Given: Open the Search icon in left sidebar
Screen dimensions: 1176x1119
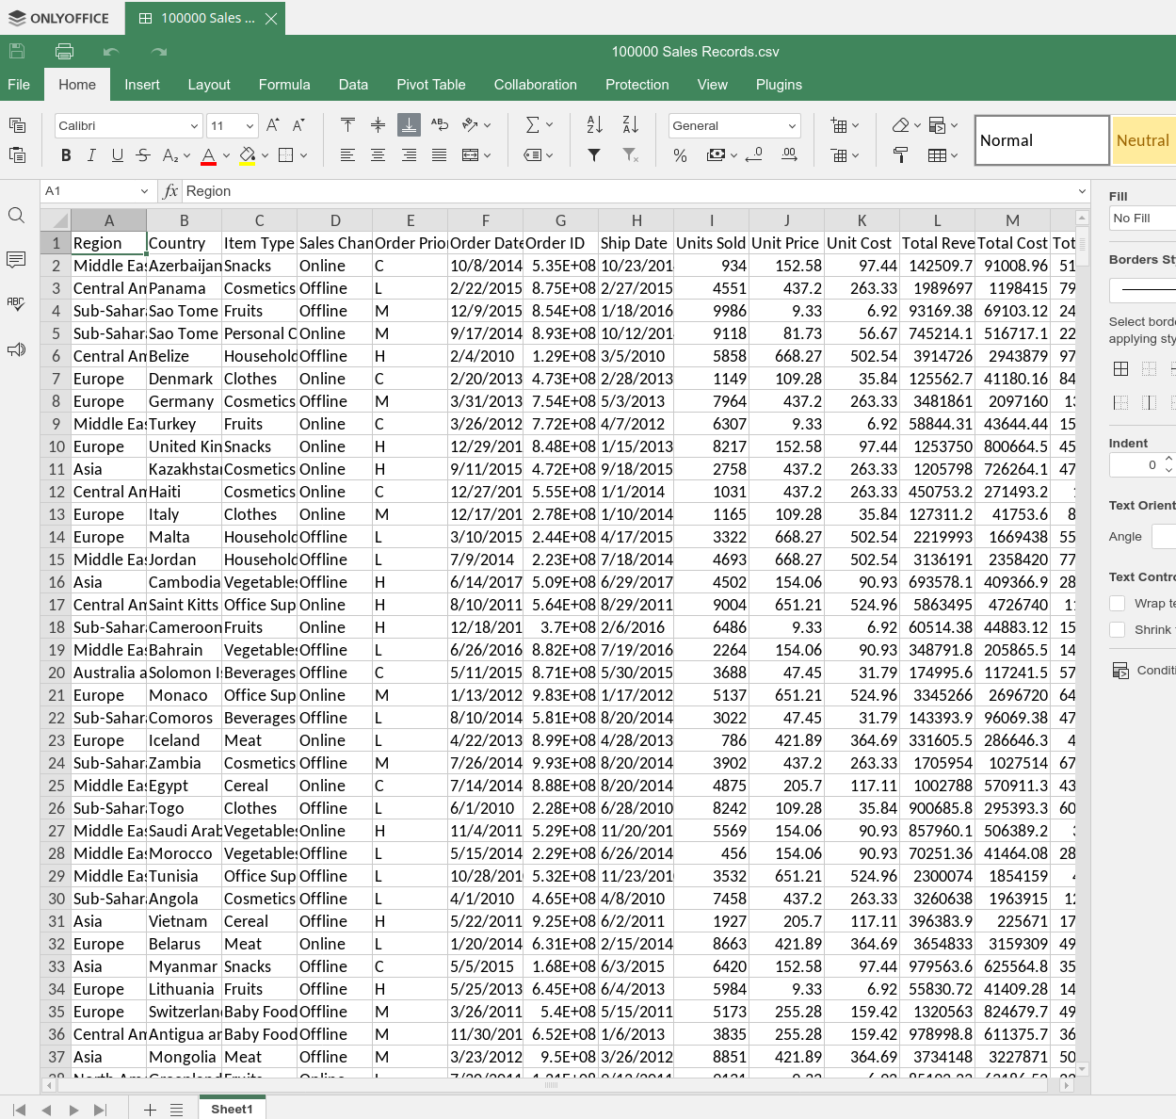Looking at the screenshot, I should pyautogui.click(x=16, y=216).
